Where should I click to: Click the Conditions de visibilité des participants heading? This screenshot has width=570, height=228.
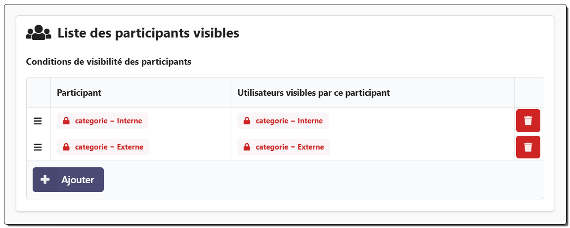108,62
